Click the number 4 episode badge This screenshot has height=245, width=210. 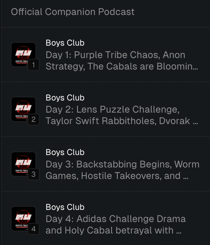click(x=34, y=229)
